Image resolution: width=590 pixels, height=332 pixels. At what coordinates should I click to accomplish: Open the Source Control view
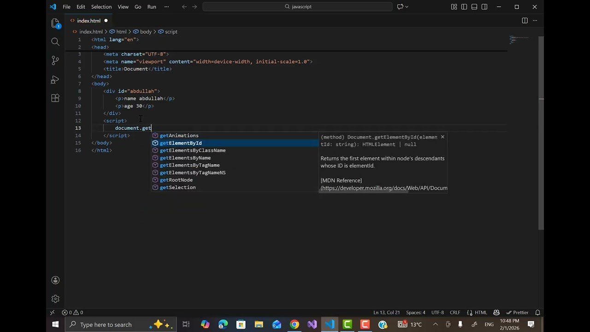coord(55,60)
